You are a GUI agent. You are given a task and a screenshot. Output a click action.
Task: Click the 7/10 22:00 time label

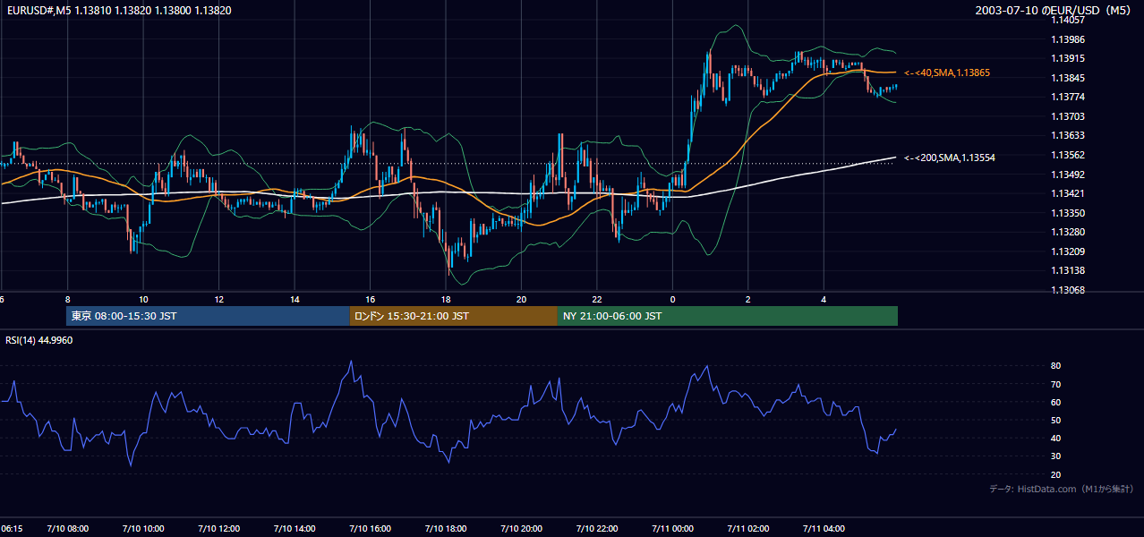point(597,529)
